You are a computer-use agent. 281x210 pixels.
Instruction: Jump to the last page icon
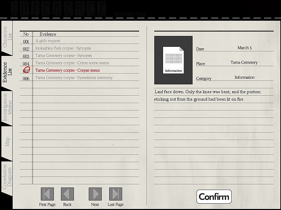point(115,194)
